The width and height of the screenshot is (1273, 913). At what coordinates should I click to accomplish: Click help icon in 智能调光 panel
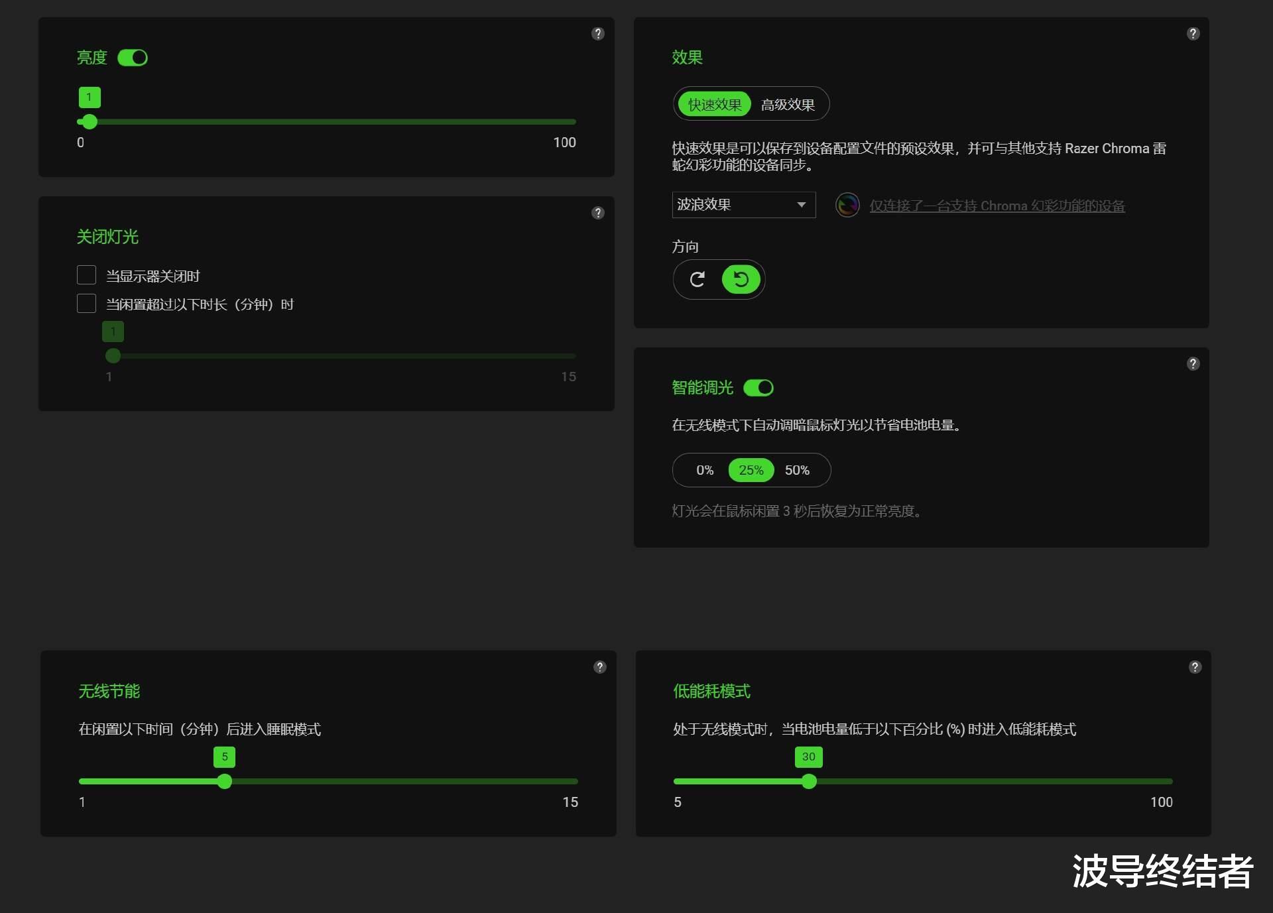click(x=1193, y=364)
